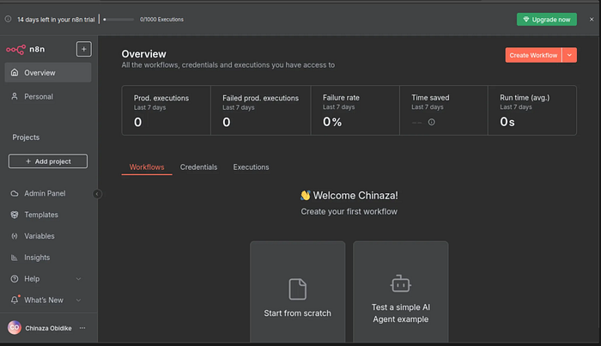
Task: Click the CO user avatar
Action: [15, 328]
